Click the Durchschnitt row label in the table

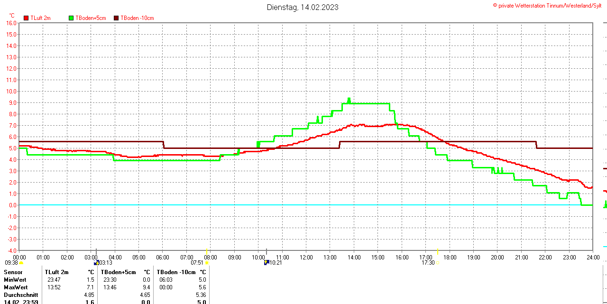pyautogui.click(x=21, y=295)
